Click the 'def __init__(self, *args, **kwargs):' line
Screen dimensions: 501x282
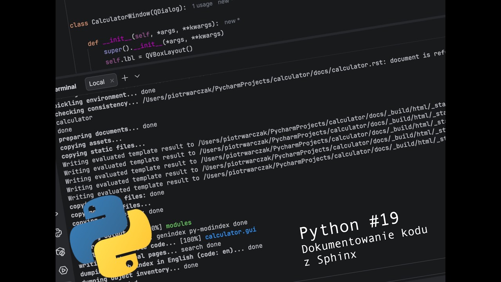[x=153, y=34]
